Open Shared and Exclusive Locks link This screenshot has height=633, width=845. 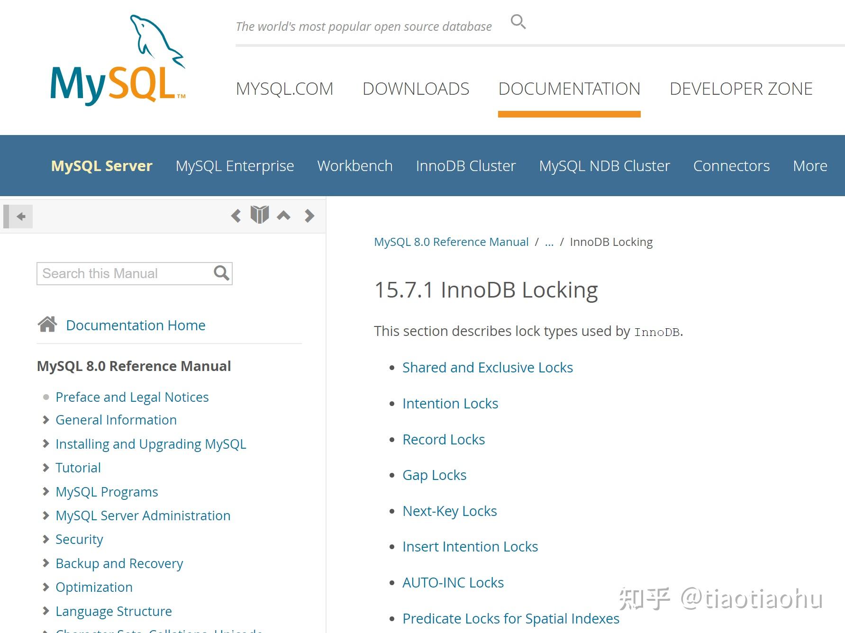click(488, 367)
